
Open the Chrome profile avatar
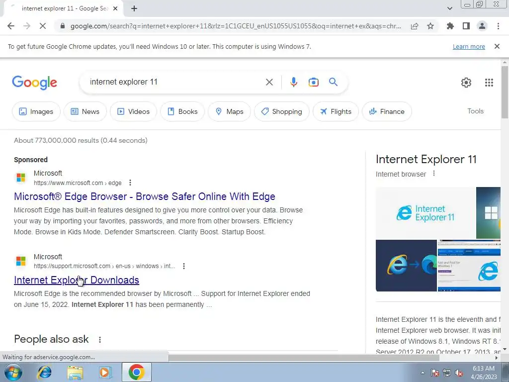point(482,26)
